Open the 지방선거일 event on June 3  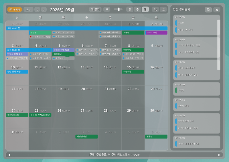[87, 137]
